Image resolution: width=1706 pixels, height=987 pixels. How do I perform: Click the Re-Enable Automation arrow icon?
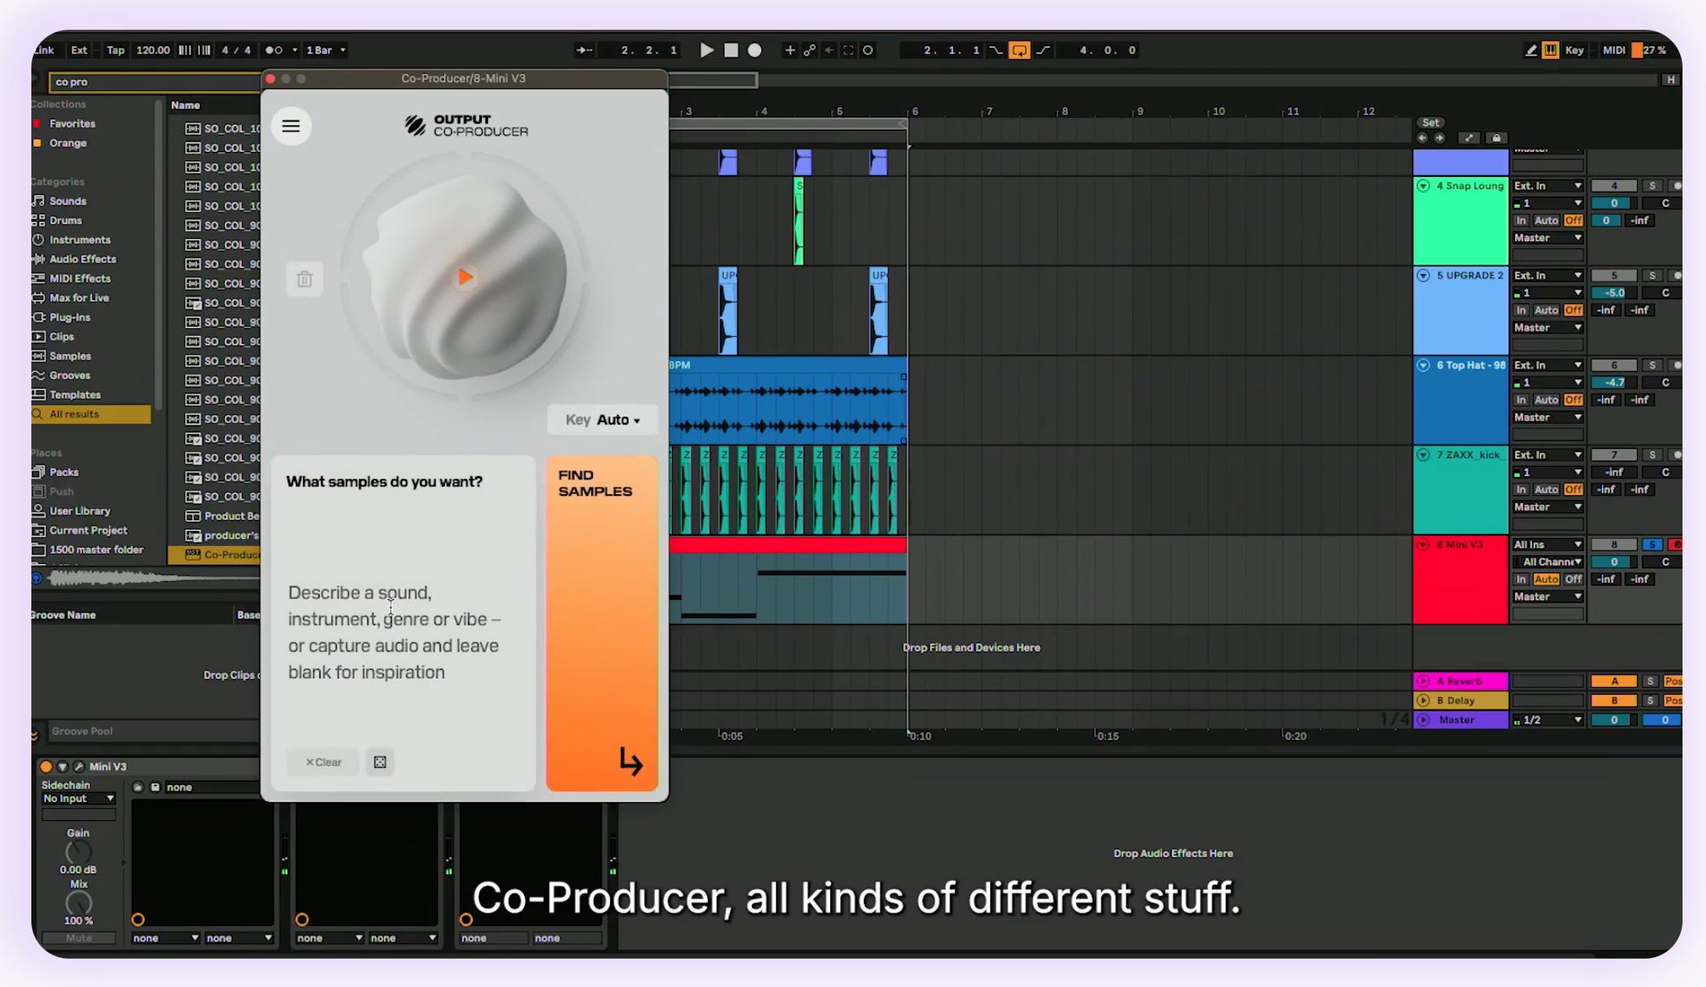tap(829, 50)
